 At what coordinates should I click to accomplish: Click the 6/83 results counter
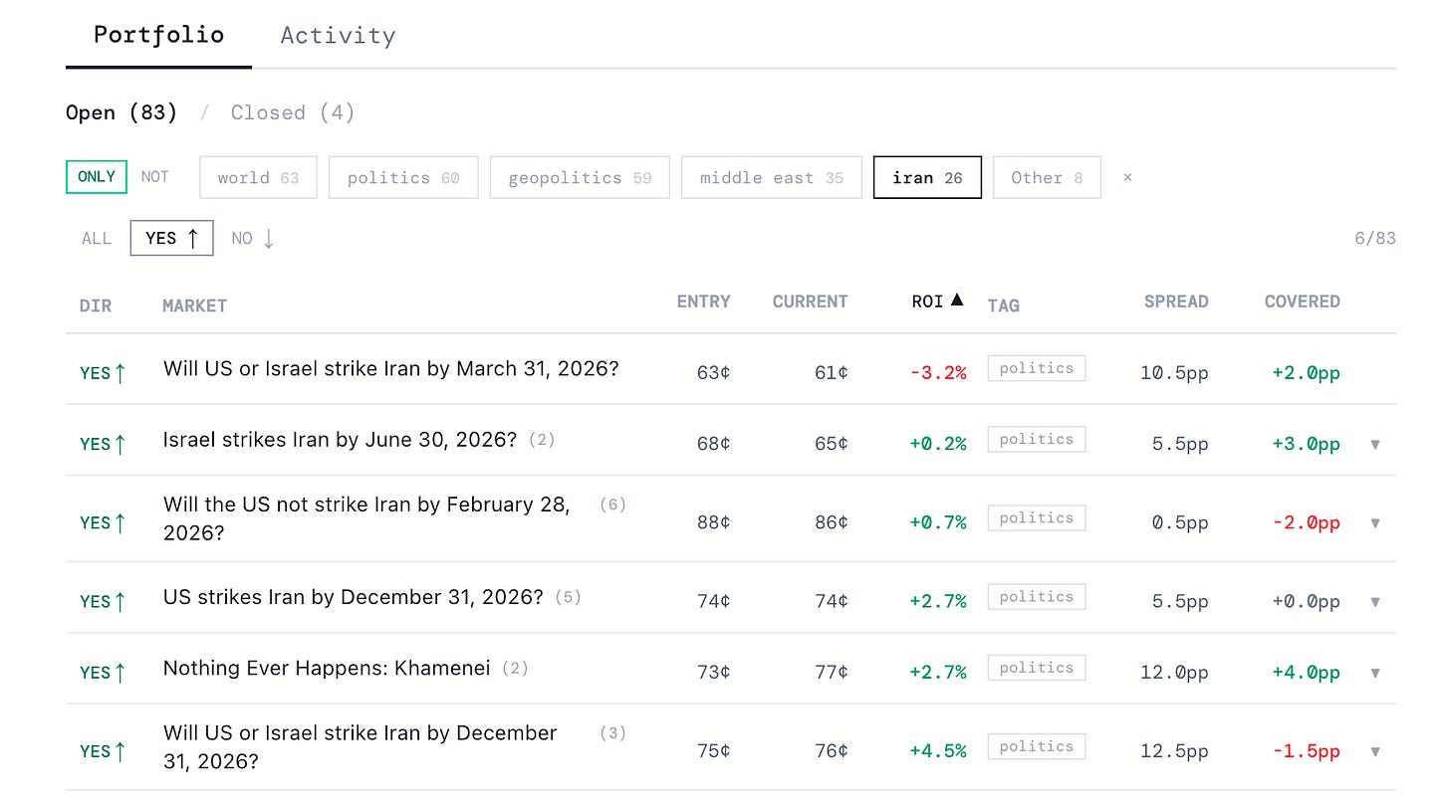click(1374, 238)
